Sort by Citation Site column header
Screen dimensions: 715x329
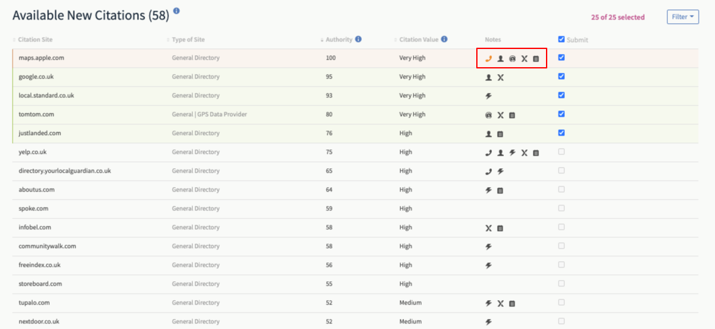click(x=36, y=40)
